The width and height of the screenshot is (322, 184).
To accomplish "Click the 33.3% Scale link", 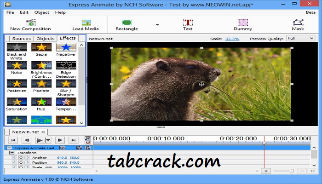I will pyautogui.click(x=232, y=39).
